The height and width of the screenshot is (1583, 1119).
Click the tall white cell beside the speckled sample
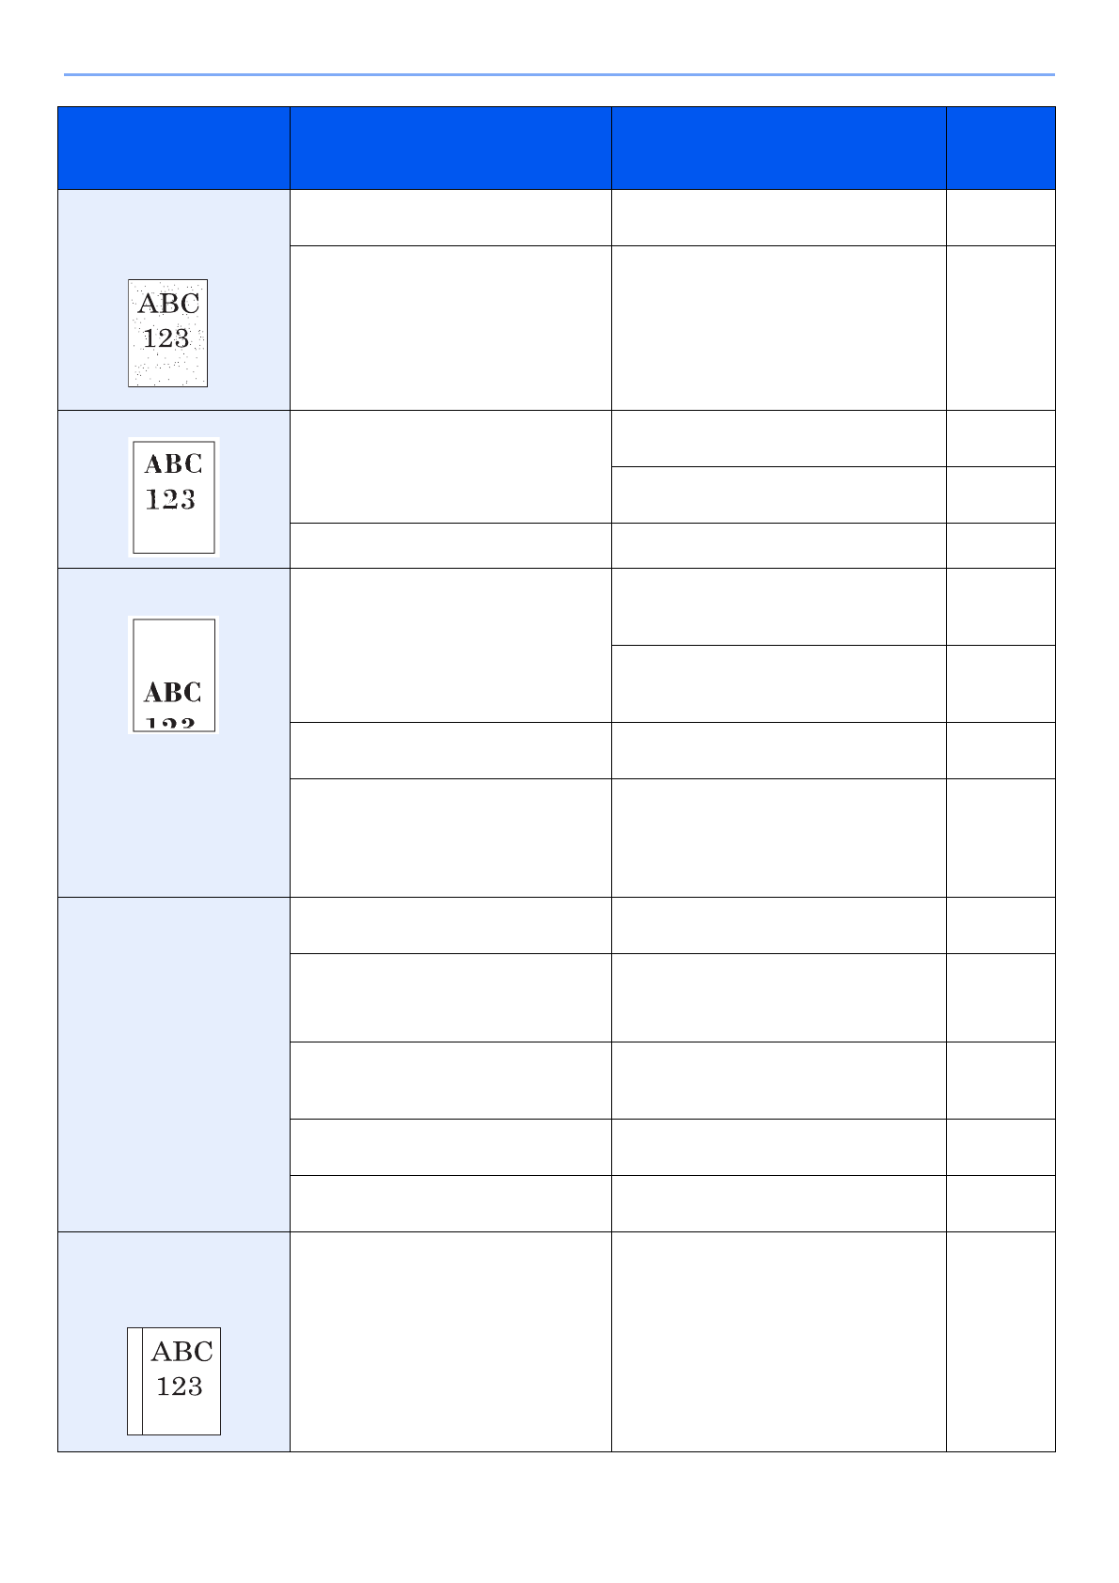[x=450, y=328]
